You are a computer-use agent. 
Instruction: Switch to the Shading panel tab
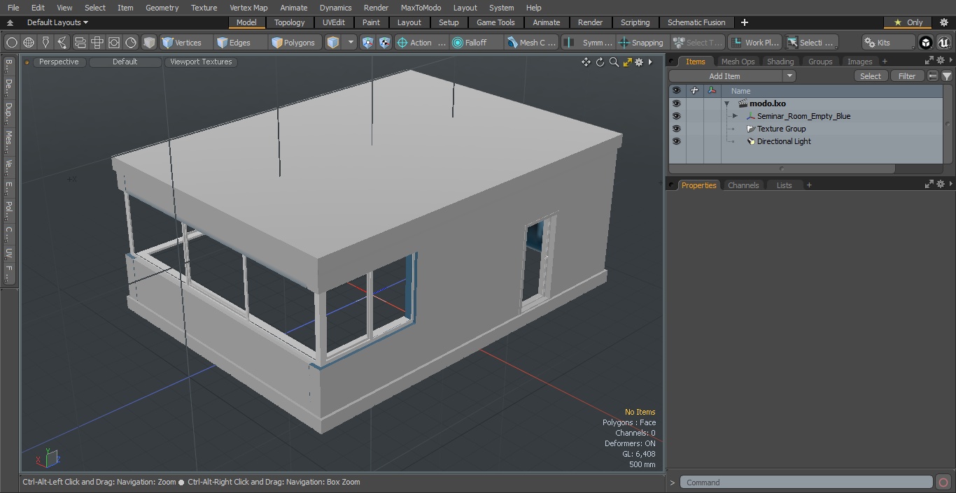coord(780,62)
